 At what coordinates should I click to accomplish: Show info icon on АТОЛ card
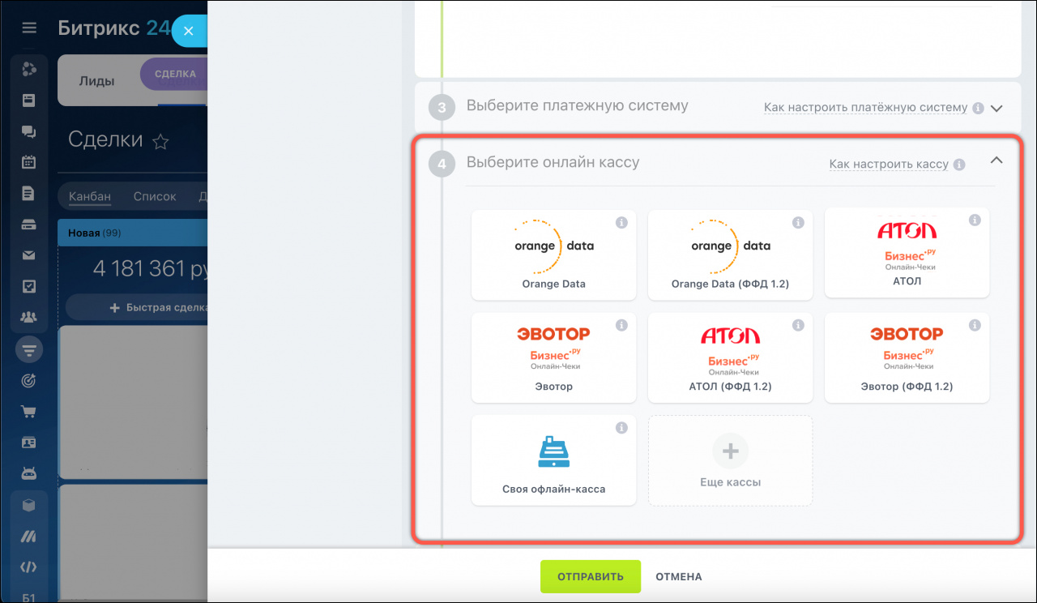click(x=975, y=220)
